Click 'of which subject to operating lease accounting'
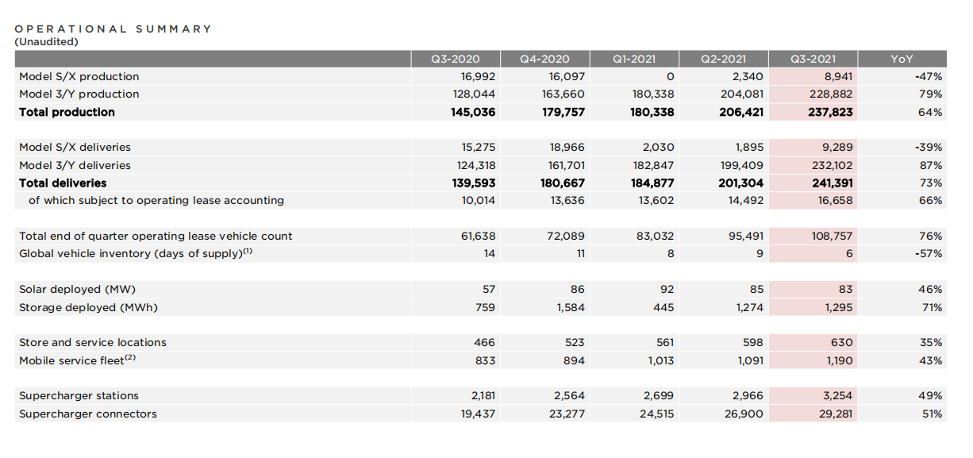The width and height of the screenshot is (973, 458). point(156,200)
